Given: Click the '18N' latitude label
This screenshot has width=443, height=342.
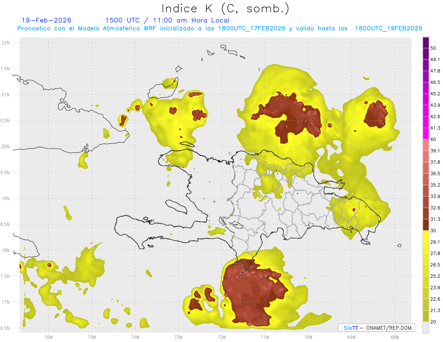Looking at the screenshot, I should point(6,251).
